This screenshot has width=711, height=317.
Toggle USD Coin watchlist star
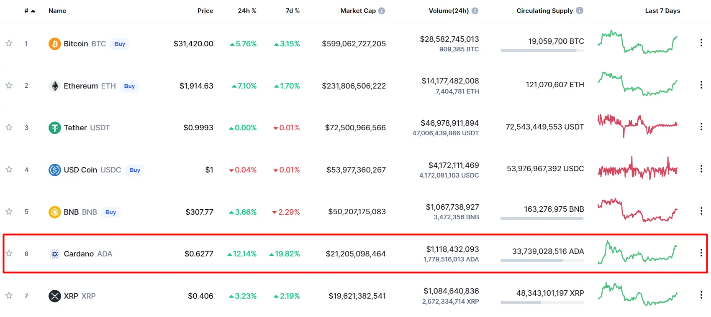9,170
